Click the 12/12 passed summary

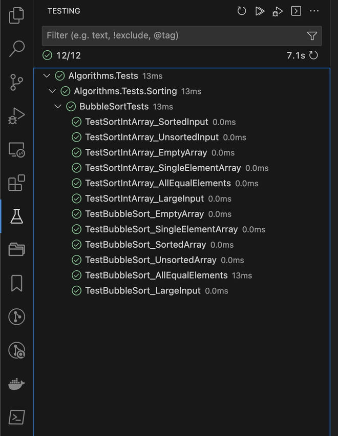click(x=60, y=55)
